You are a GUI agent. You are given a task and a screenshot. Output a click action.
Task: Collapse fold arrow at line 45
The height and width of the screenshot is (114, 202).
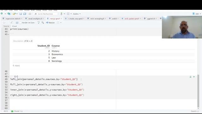9,35
